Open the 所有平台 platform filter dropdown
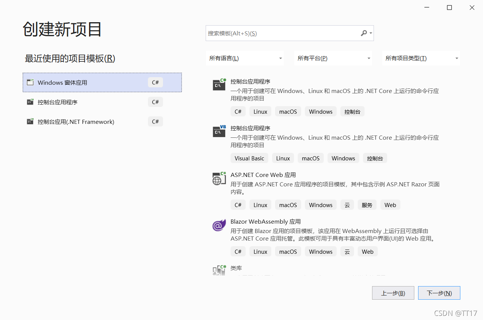Screen dimensions: 483x320 click(x=334, y=58)
